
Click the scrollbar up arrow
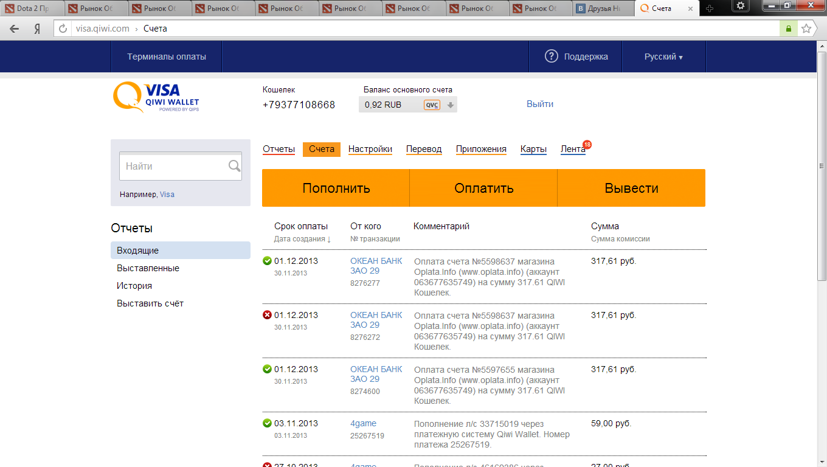point(822,46)
